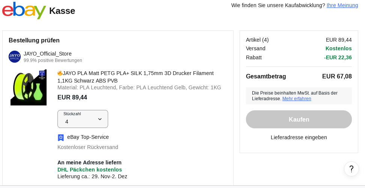
Task: Click the eBay logo
Action: point(24,11)
